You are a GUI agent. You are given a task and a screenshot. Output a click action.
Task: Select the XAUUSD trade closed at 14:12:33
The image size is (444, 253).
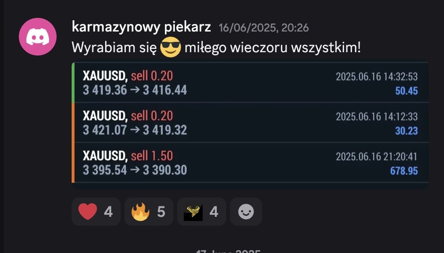pyautogui.click(x=251, y=123)
